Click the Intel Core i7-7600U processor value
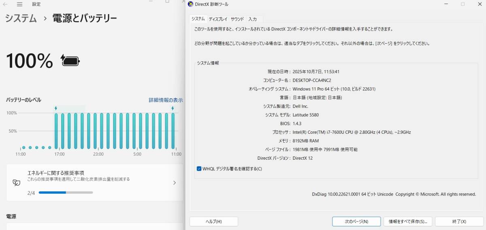This screenshot has width=486, height=230. tap(352, 132)
